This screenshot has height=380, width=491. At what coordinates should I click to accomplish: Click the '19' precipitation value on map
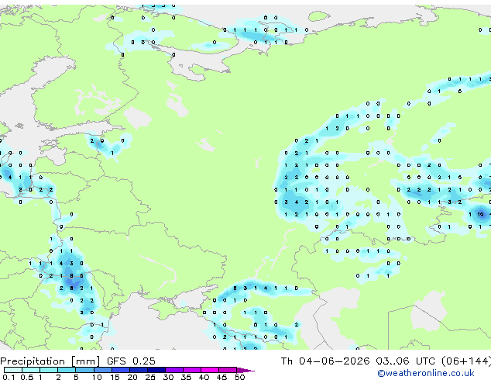pyautogui.click(x=481, y=215)
